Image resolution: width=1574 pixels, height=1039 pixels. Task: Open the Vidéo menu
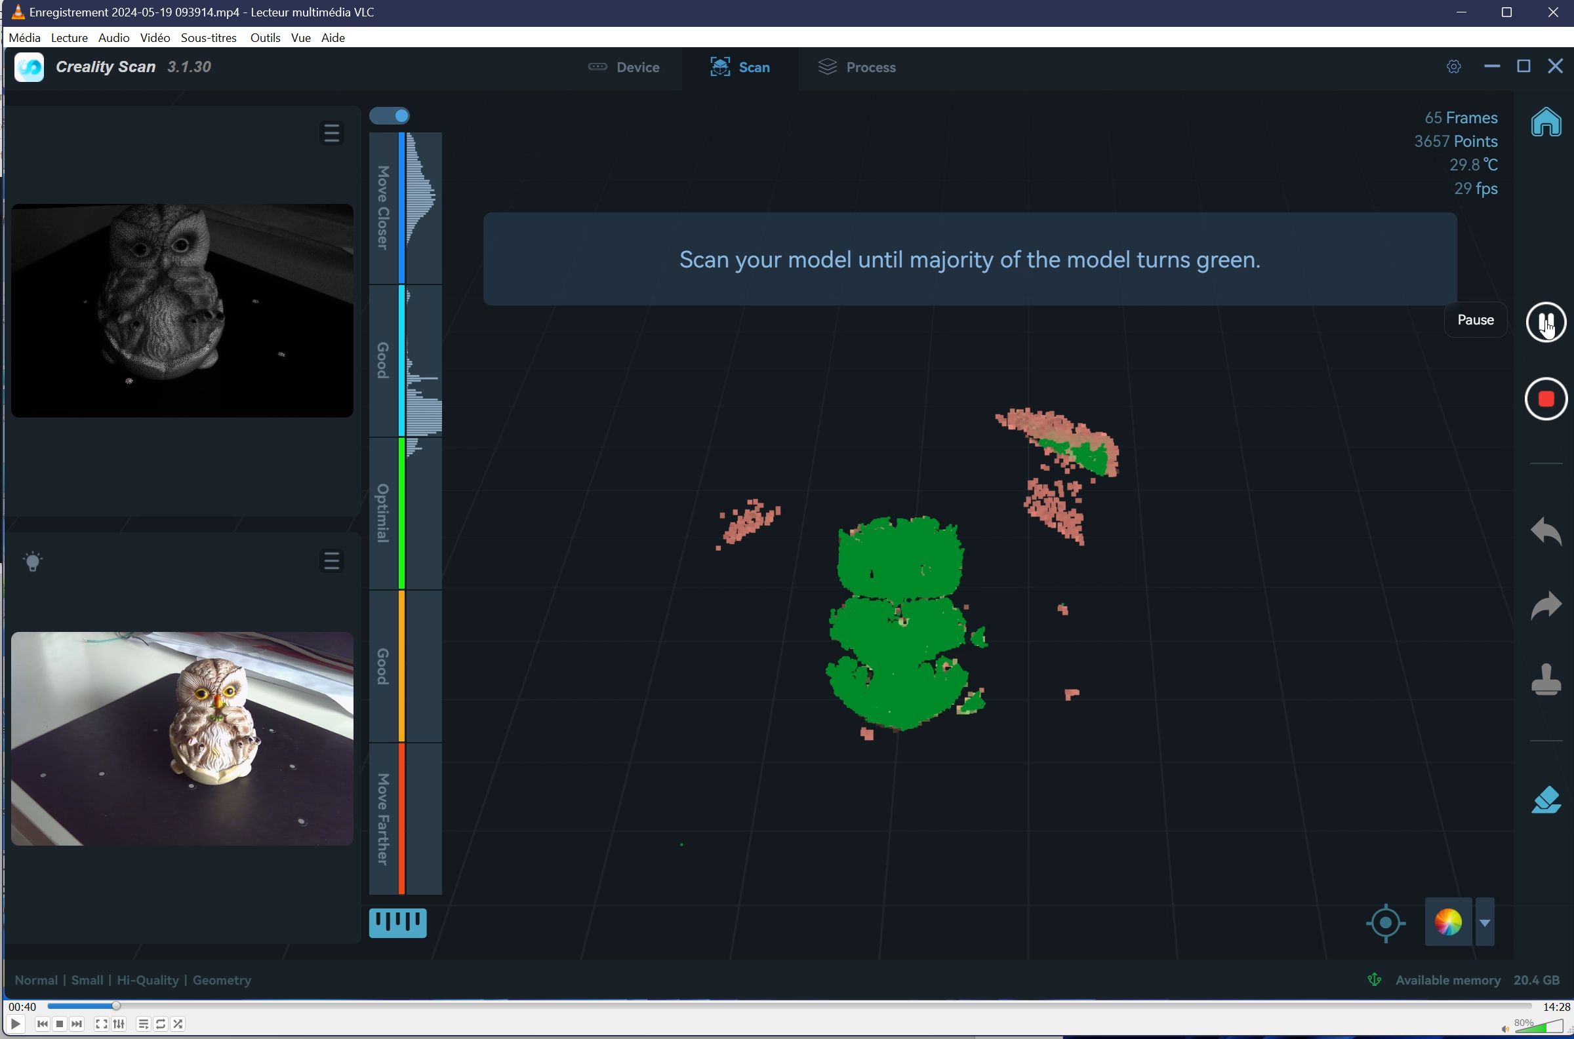pyautogui.click(x=155, y=38)
